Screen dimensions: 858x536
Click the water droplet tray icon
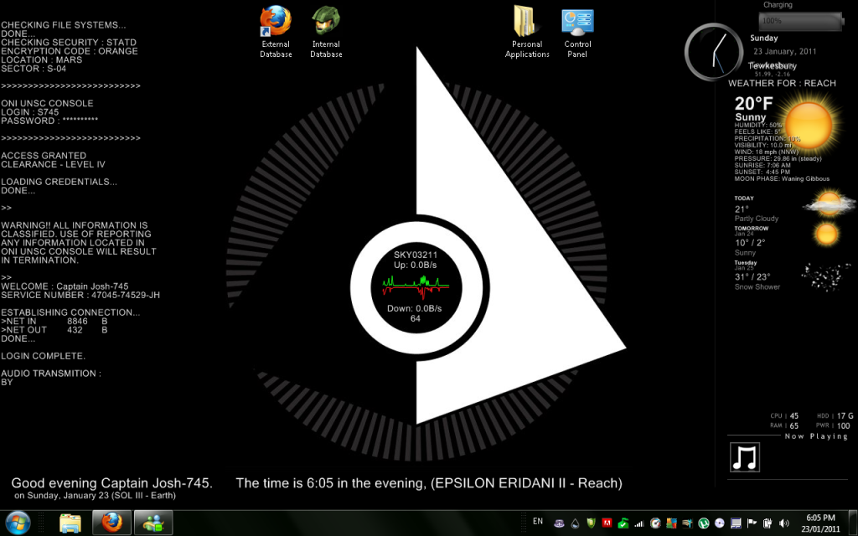click(575, 523)
